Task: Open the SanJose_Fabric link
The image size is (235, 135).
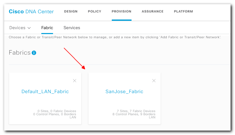Action: tap(125, 92)
